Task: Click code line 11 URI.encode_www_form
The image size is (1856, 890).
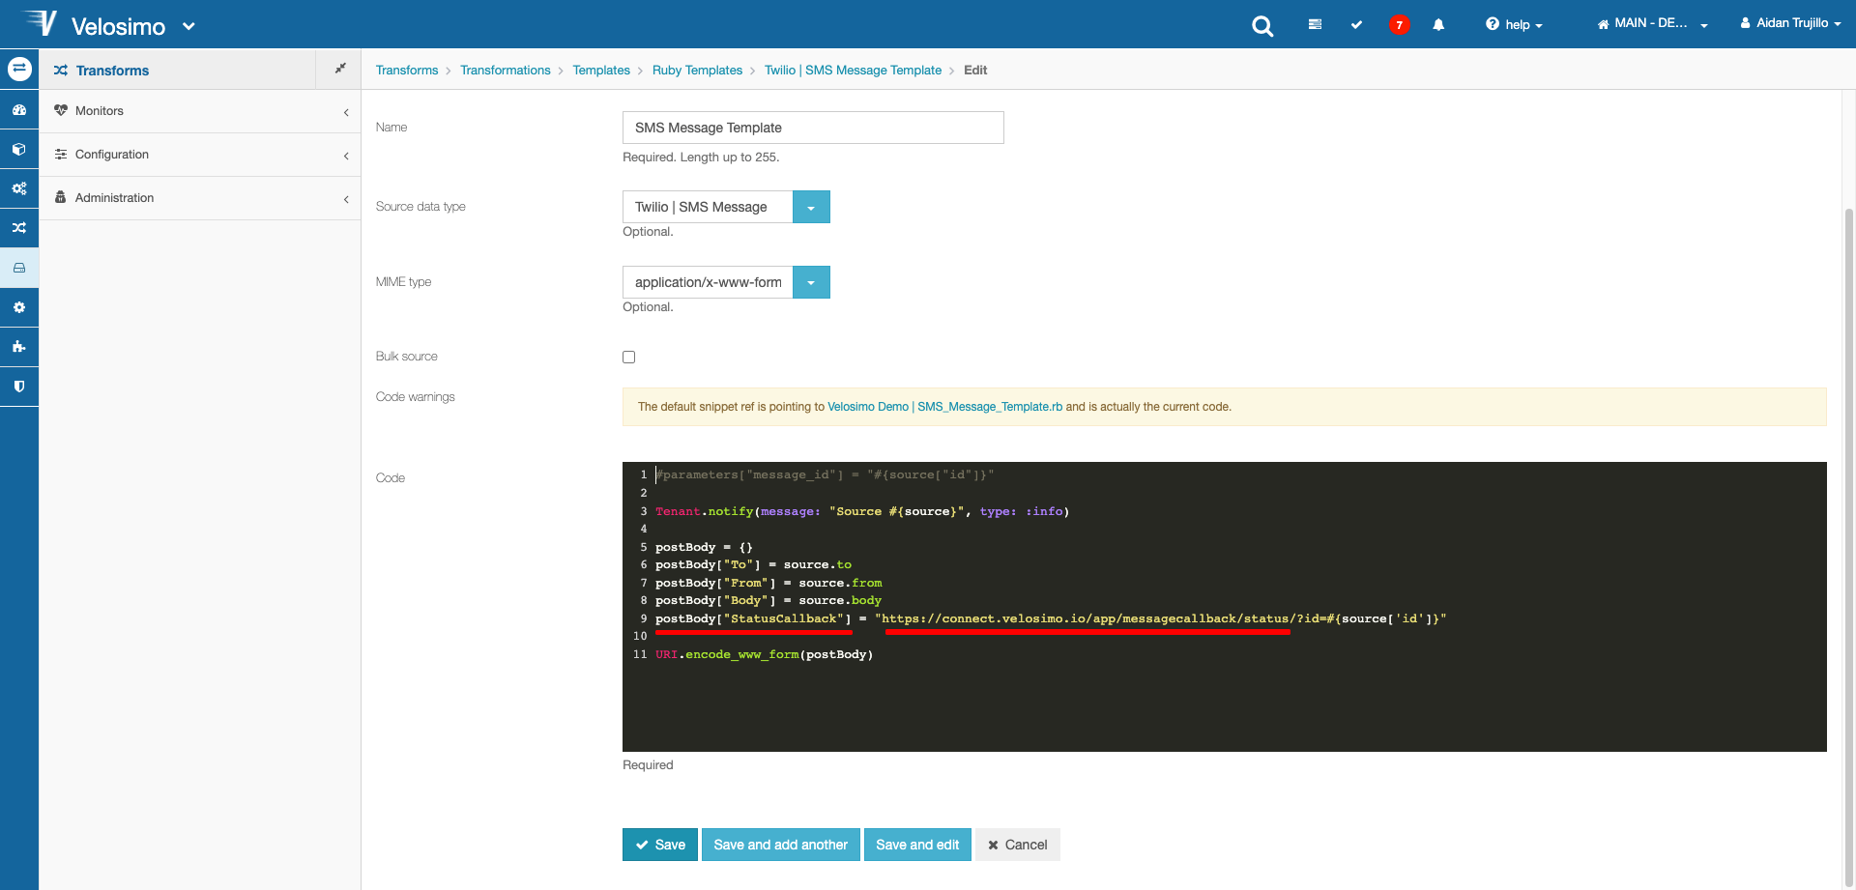Action: [764, 654]
